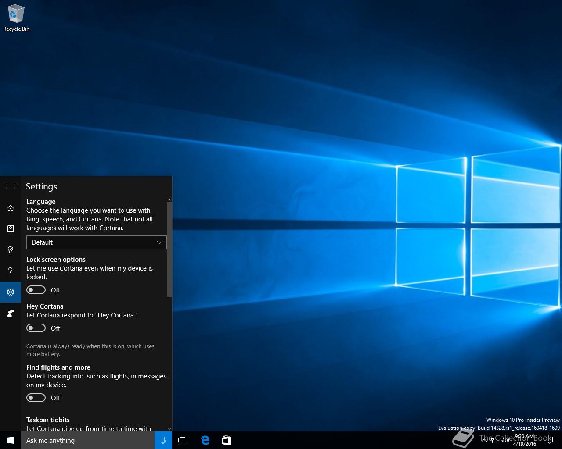
Task: Go to Cortana Home
Action: pos(11,208)
